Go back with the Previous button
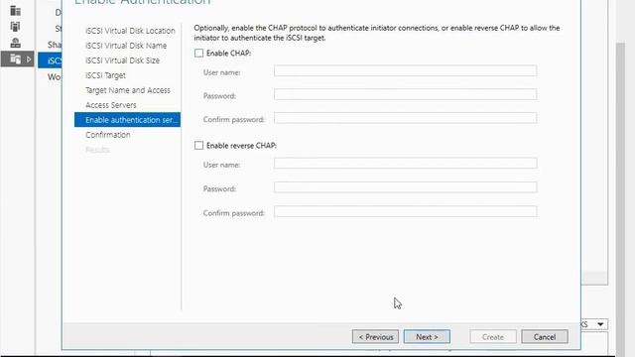The image size is (635, 357). [x=375, y=337]
